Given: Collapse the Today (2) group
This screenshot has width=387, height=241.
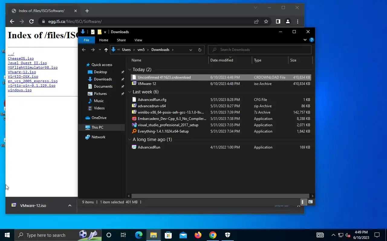Looking at the screenshot, I should [x=130, y=70].
